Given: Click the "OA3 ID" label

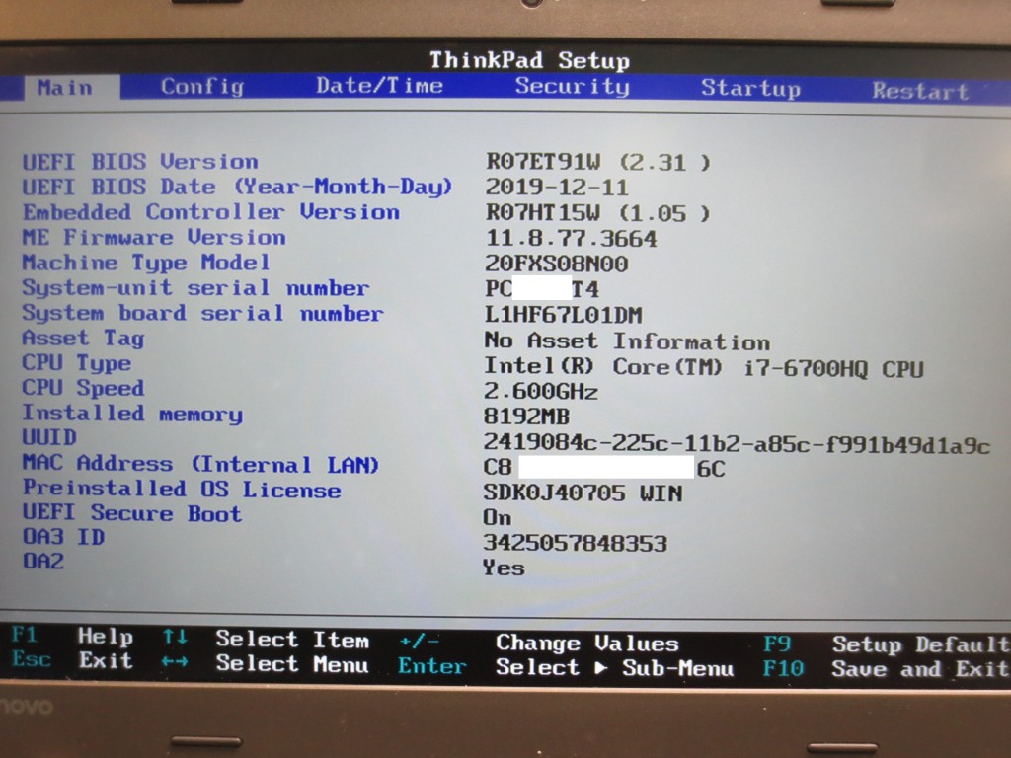Looking at the screenshot, I should point(63,537).
